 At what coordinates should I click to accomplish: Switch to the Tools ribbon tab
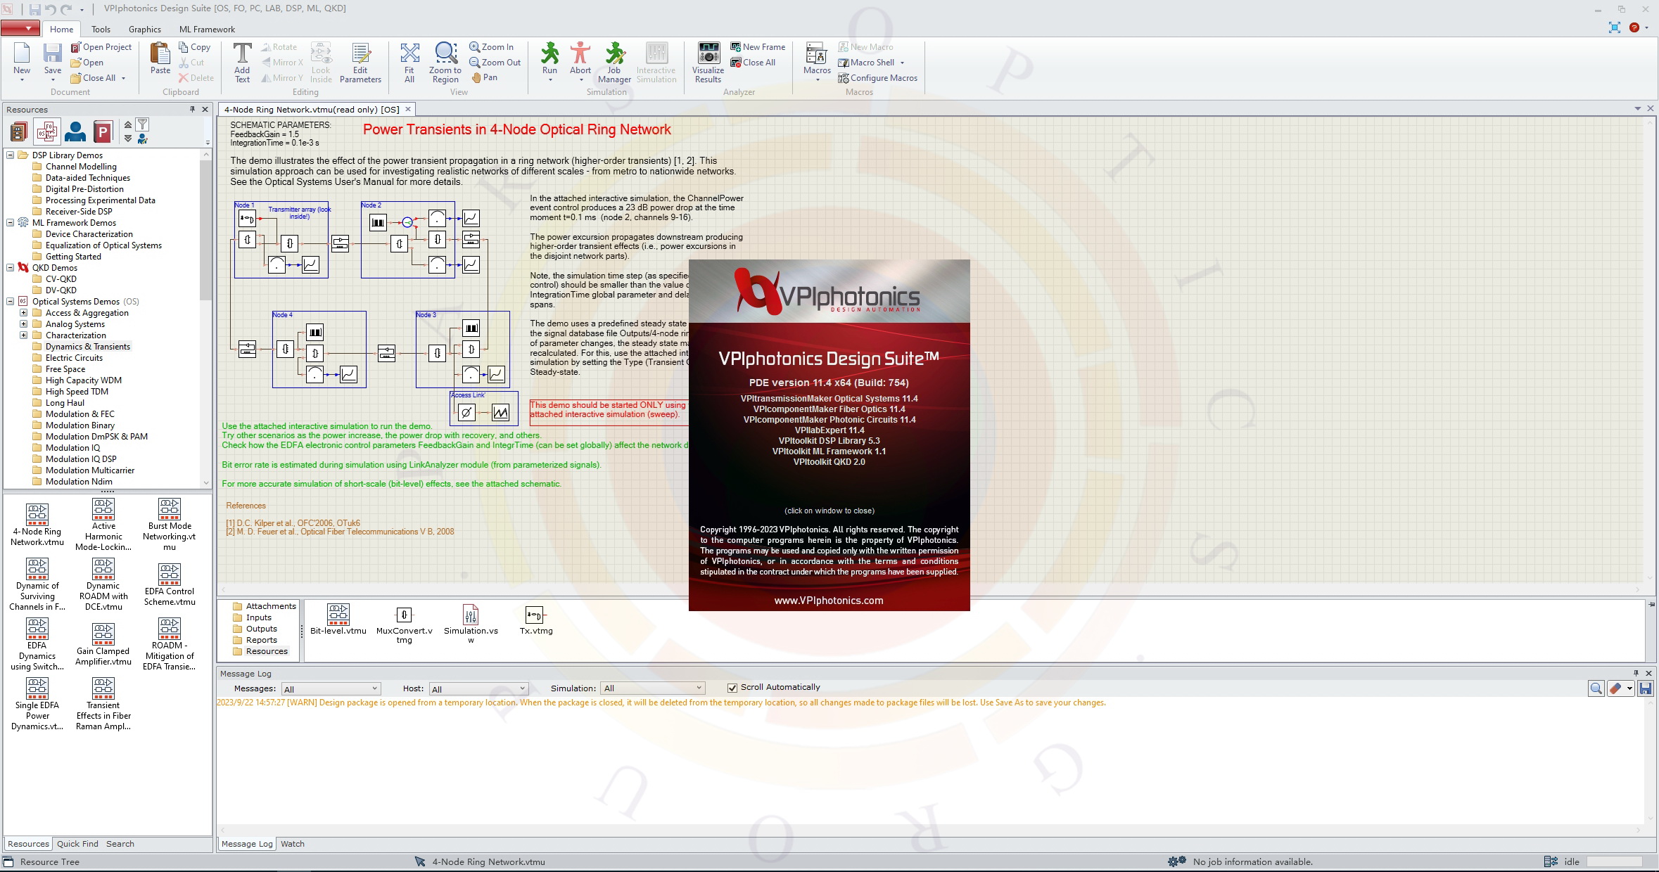(101, 30)
